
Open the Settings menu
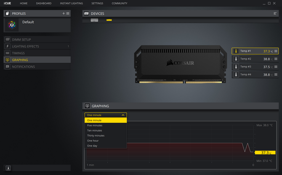pyautogui.click(x=97, y=3)
